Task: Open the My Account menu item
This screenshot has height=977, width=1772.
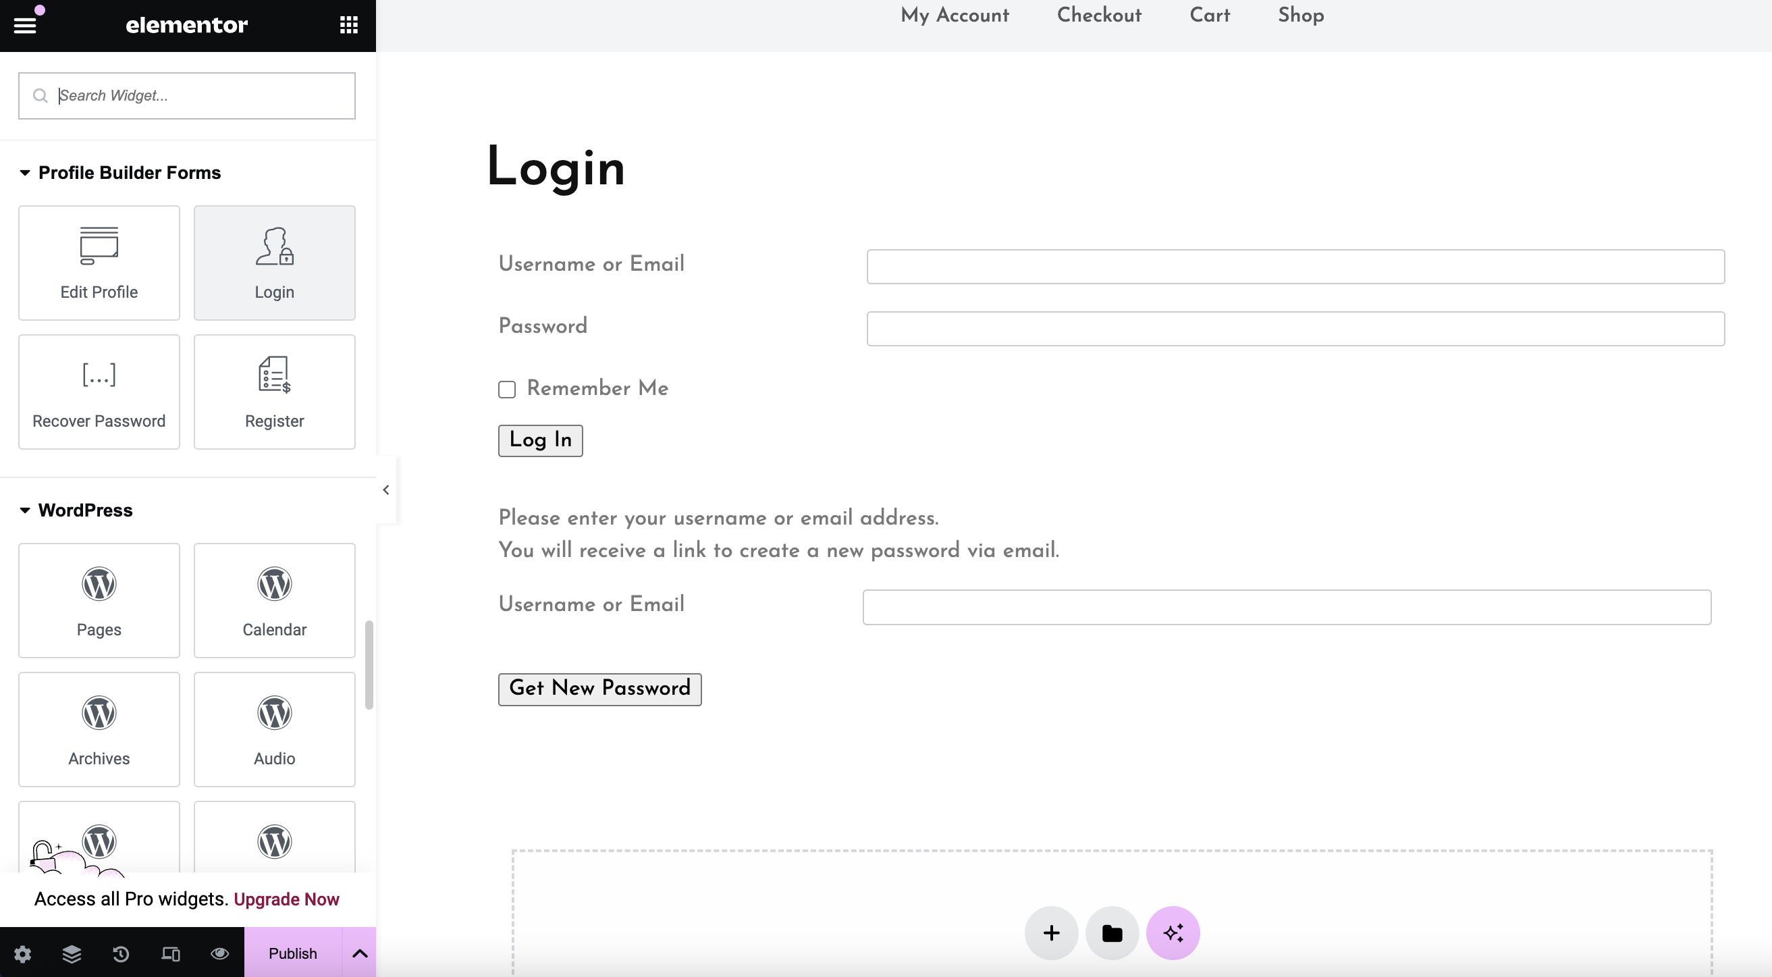Action: pyautogui.click(x=955, y=15)
